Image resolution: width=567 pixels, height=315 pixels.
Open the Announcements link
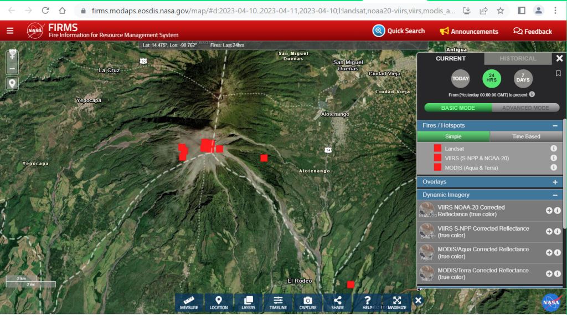coord(469,32)
